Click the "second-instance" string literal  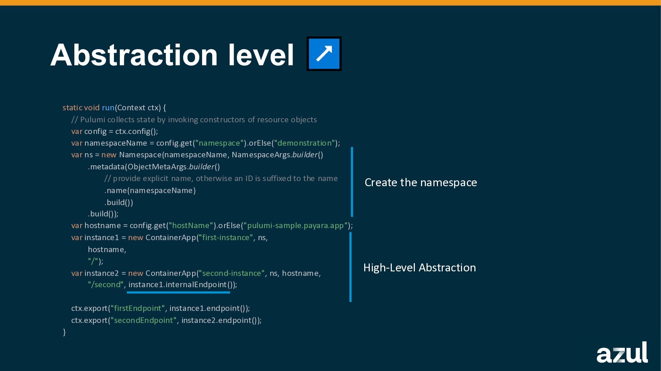pos(231,273)
